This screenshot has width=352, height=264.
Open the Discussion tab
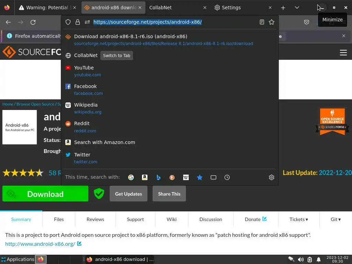[211, 219]
